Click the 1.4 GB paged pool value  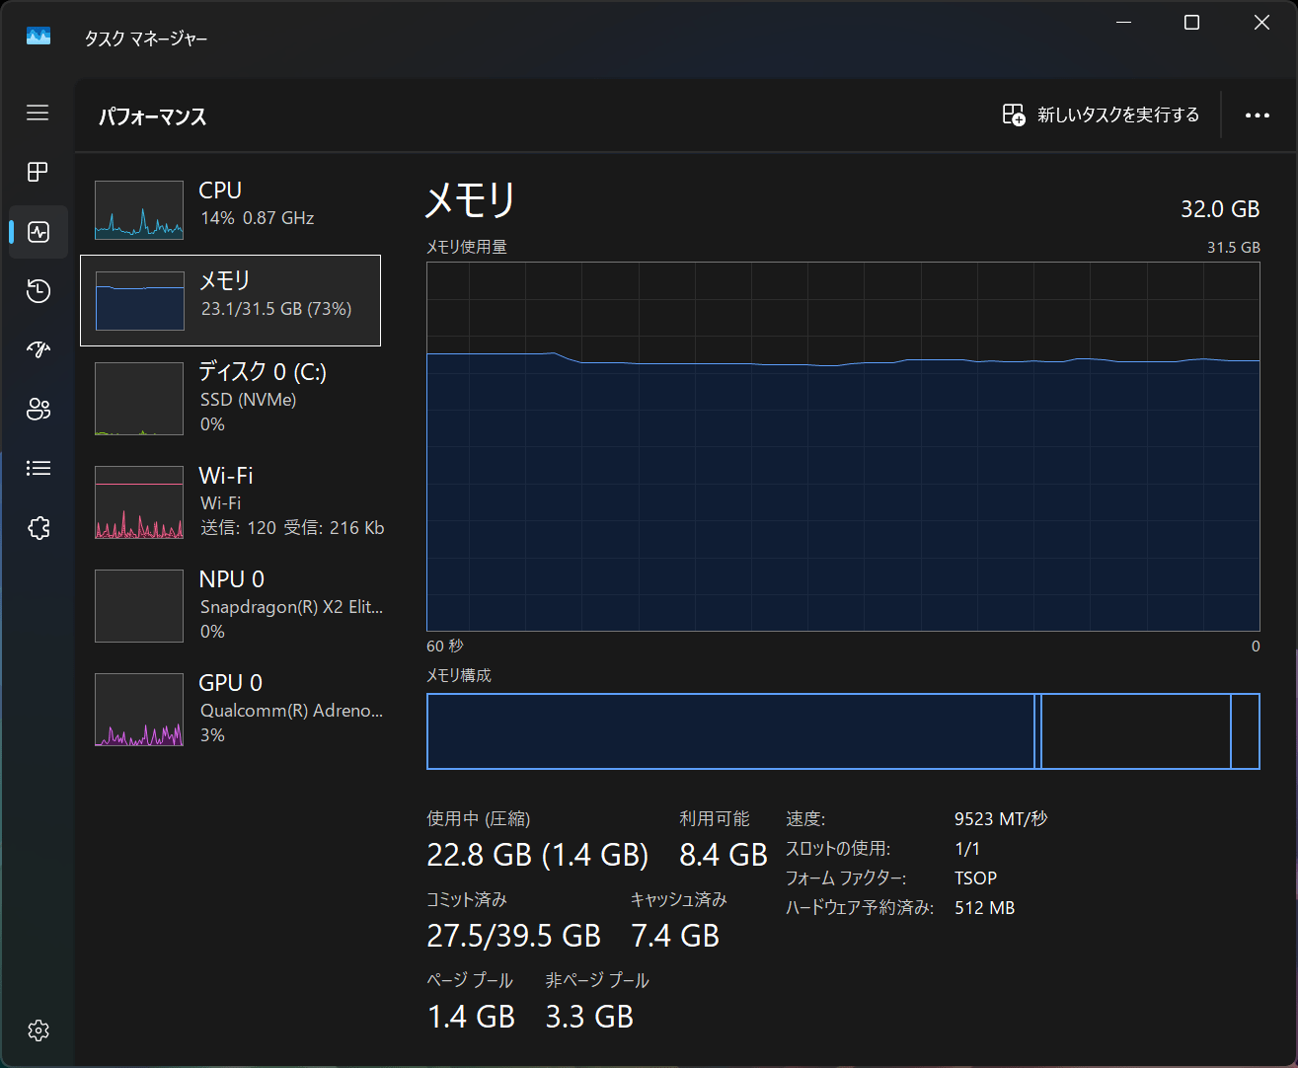[471, 1016]
